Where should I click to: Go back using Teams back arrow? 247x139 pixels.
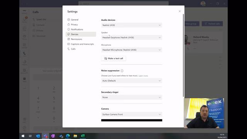pos(22,3)
